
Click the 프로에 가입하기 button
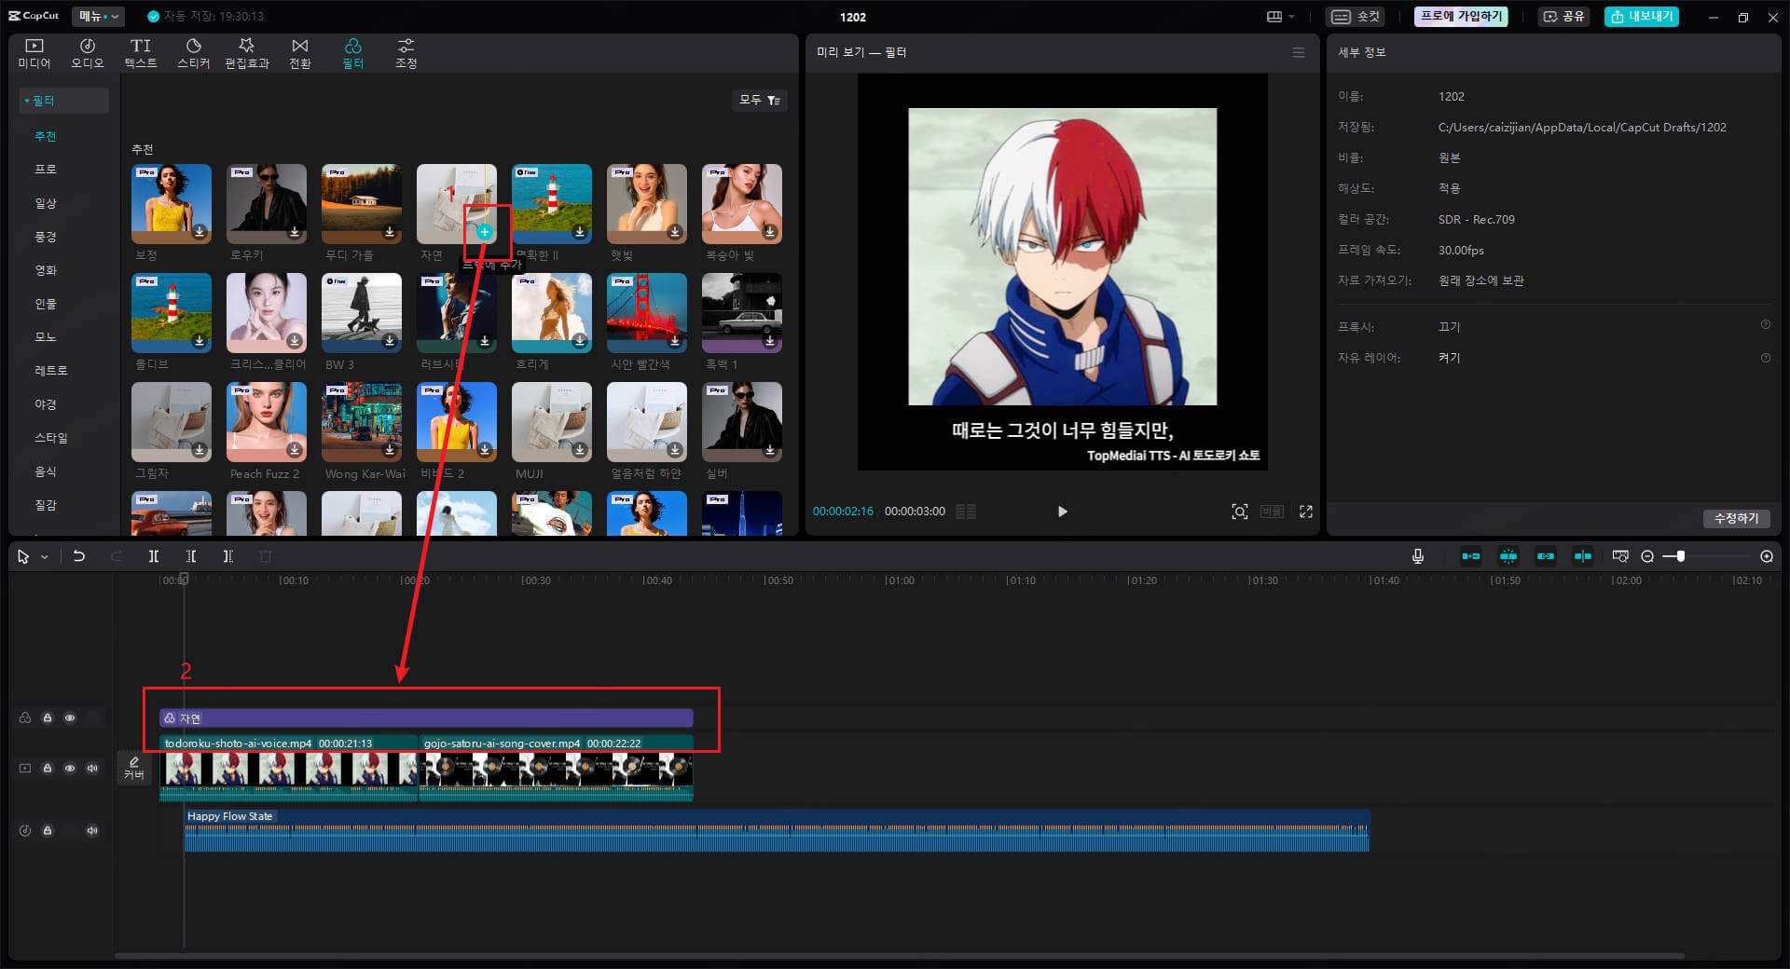tap(1461, 17)
